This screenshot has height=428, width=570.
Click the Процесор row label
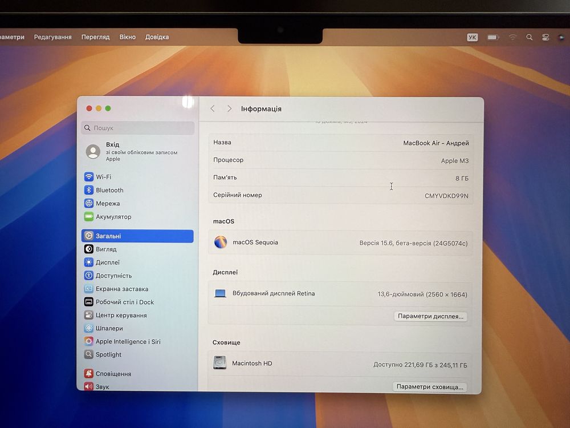coord(229,160)
